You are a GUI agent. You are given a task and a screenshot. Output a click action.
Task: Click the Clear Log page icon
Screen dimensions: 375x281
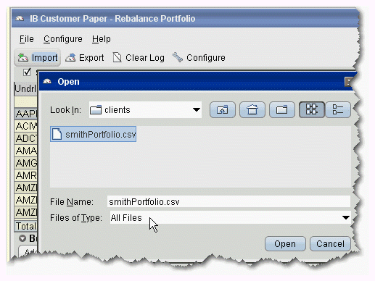point(118,58)
